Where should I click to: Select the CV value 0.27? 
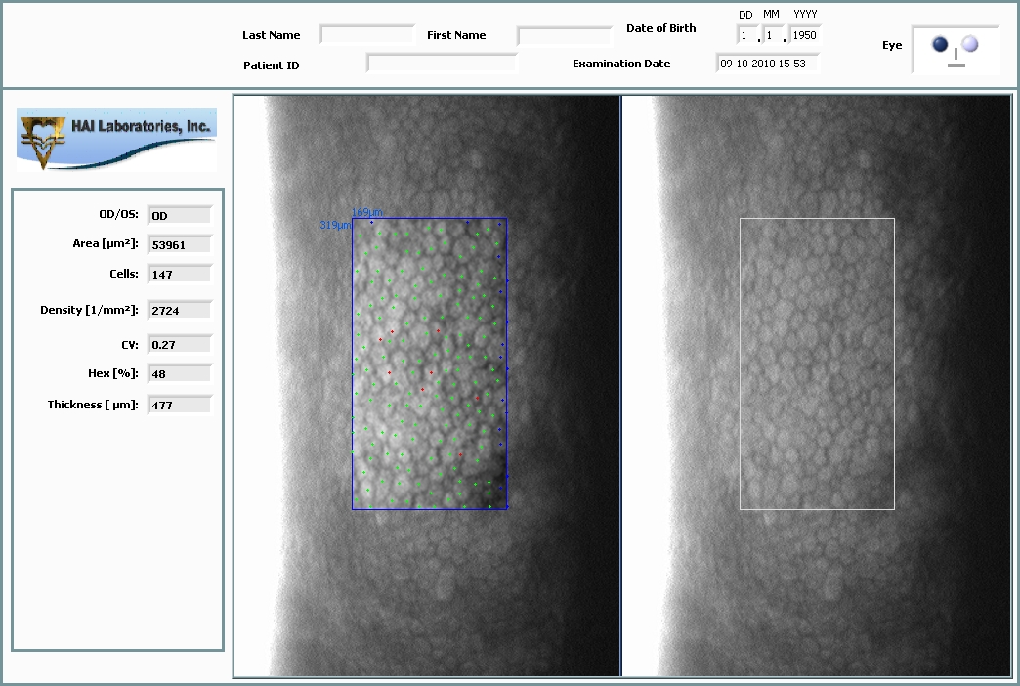coord(180,344)
